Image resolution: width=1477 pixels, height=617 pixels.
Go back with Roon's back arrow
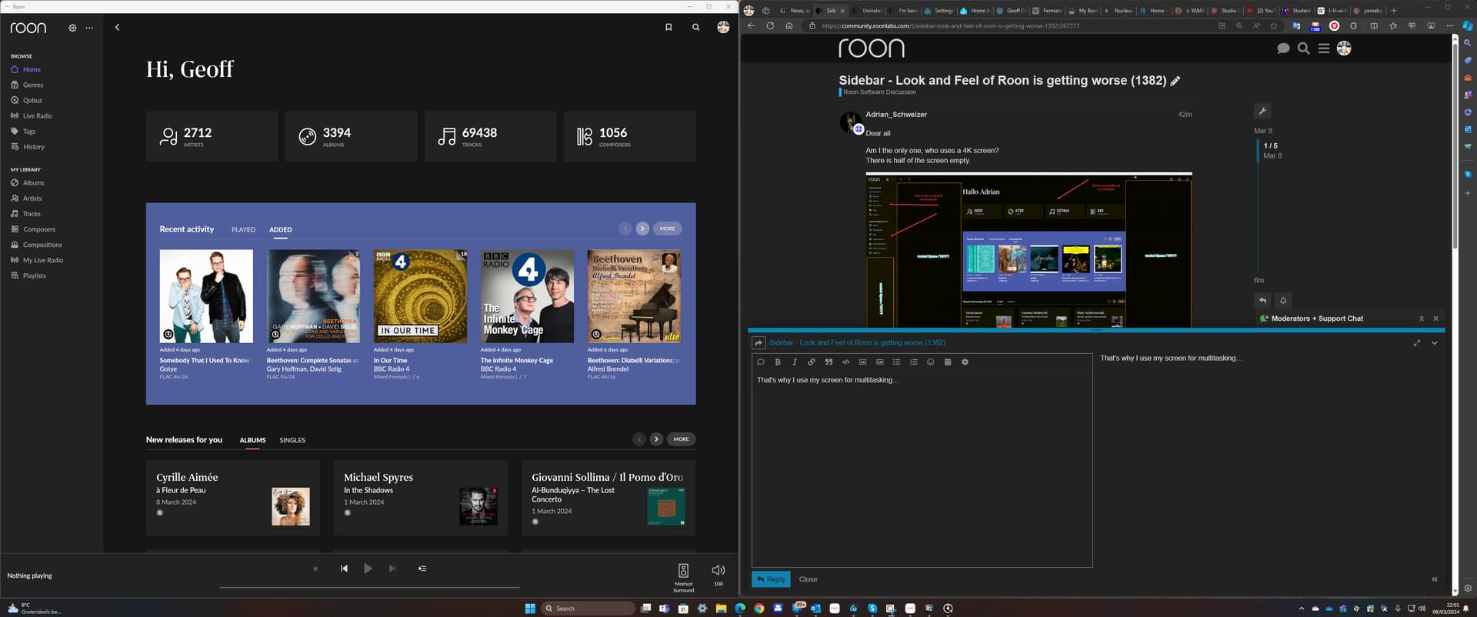(x=117, y=27)
